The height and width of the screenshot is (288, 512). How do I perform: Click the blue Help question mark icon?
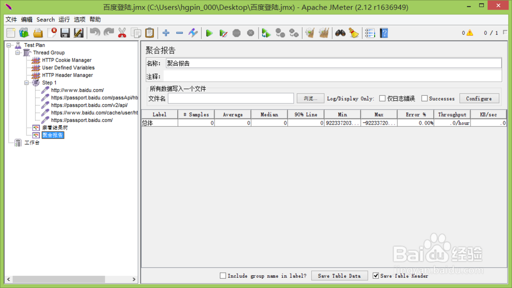pos(384,33)
